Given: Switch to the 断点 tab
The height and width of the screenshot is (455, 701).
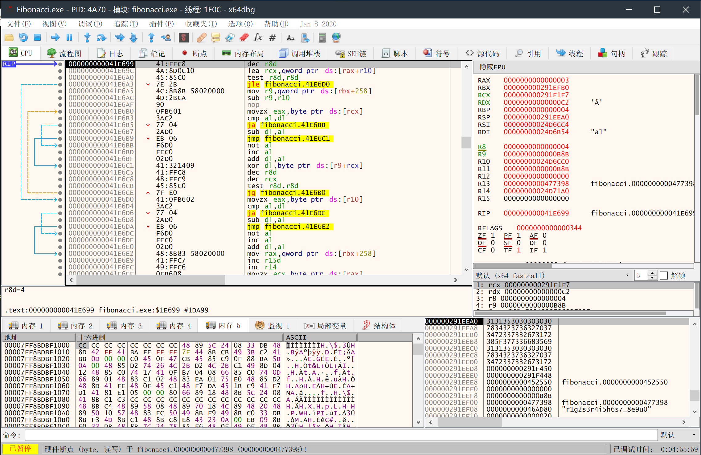Looking at the screenshot, I should (195, 54).
